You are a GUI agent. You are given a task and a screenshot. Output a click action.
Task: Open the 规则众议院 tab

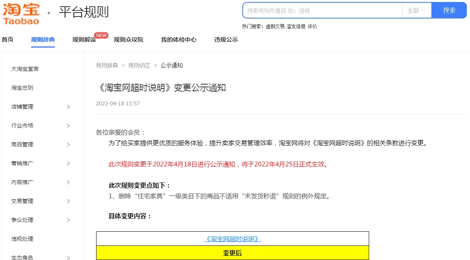coord(128,40)
